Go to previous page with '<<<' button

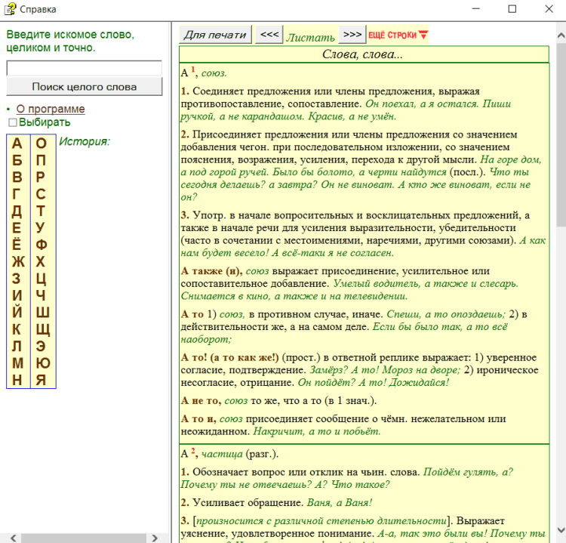point(269,35)
